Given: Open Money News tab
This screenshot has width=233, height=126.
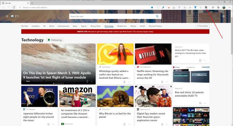Looking at the screenshot, I should point(96,26).
